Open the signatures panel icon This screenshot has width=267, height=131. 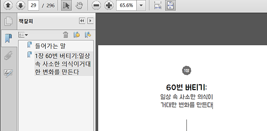[9, 73]
